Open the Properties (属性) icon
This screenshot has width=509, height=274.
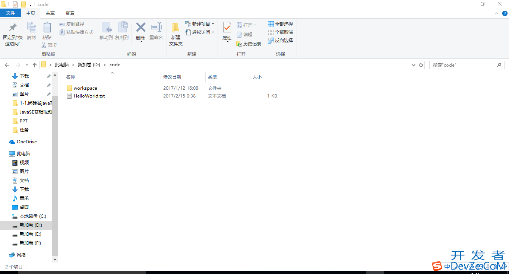[x=227, y=28]
